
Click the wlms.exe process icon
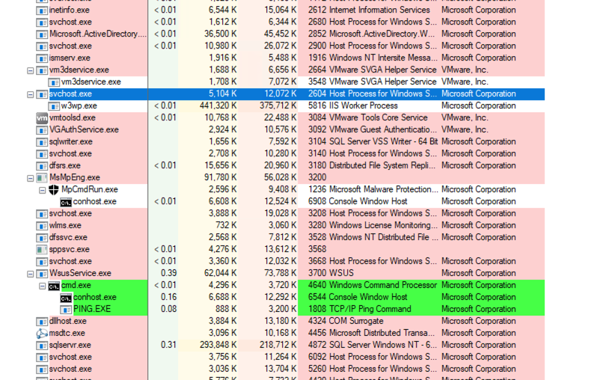click(x=42, y=226)
